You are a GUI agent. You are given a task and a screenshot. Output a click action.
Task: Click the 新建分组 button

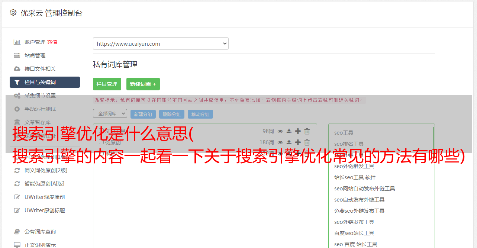[x=143, y=114]
